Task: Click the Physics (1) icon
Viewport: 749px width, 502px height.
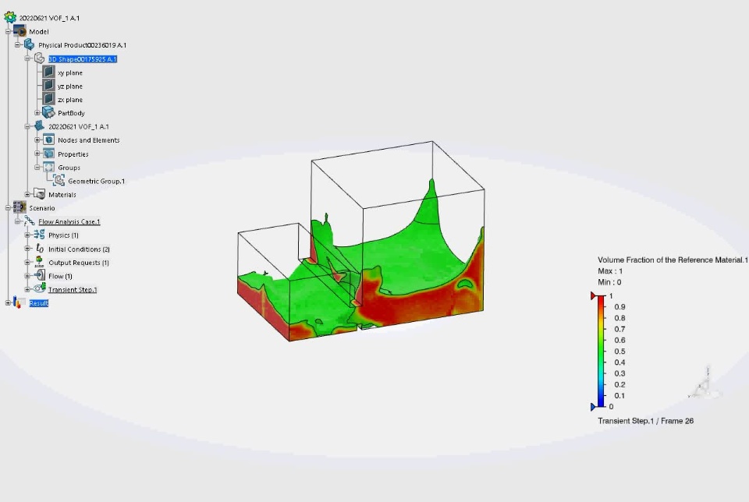Action: 39,235
